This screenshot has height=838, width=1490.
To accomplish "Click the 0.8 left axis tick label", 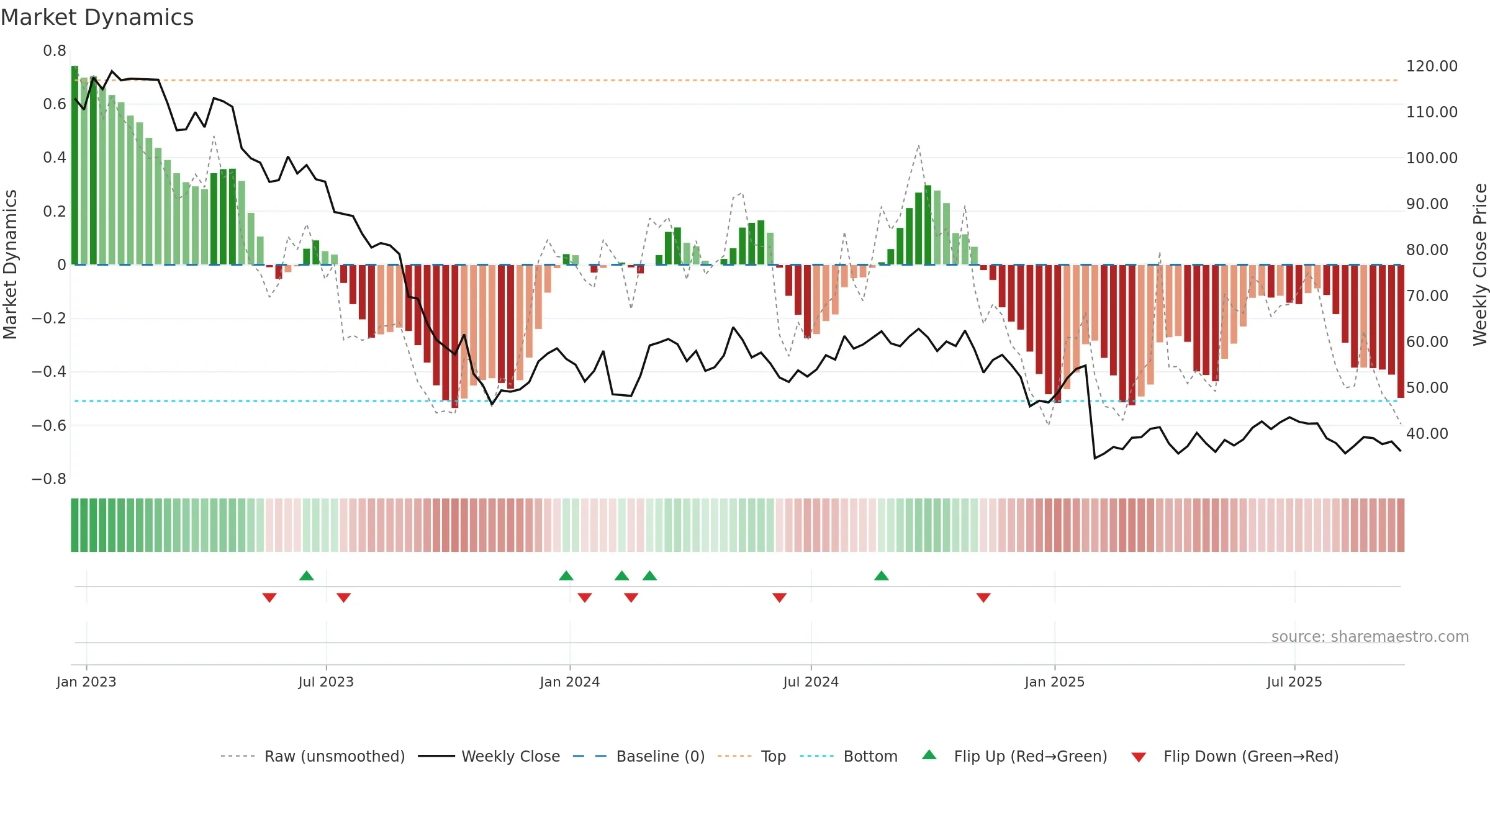I will pyautogui.click(x=55, y=51).
